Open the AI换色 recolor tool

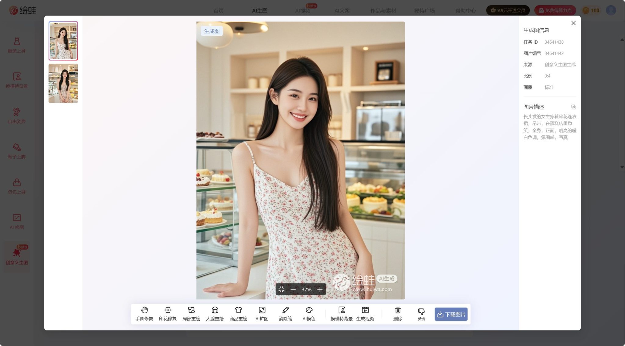click(309, 314)
